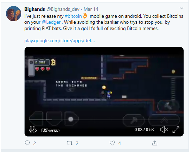Open the #bitcoin hashtag link
The height and width of the screenshot is (152, 193).
tap(73, 16)
